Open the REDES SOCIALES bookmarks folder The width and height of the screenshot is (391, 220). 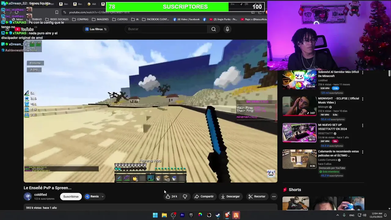tap(57, 19)
